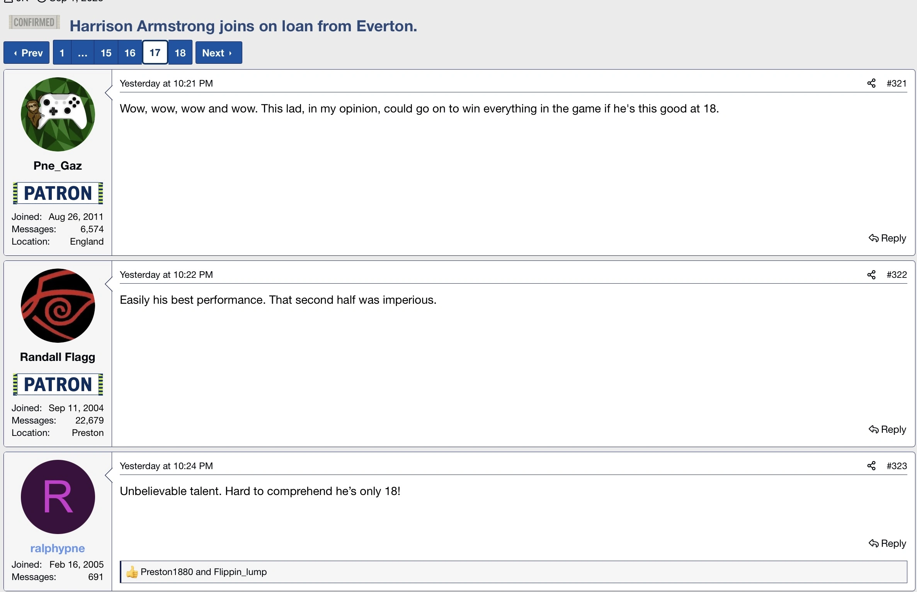Image resolution: width=917 pixels, height=592 pixels.
Task: Jump to page 1 of the thread
Action: click(62, 53)
